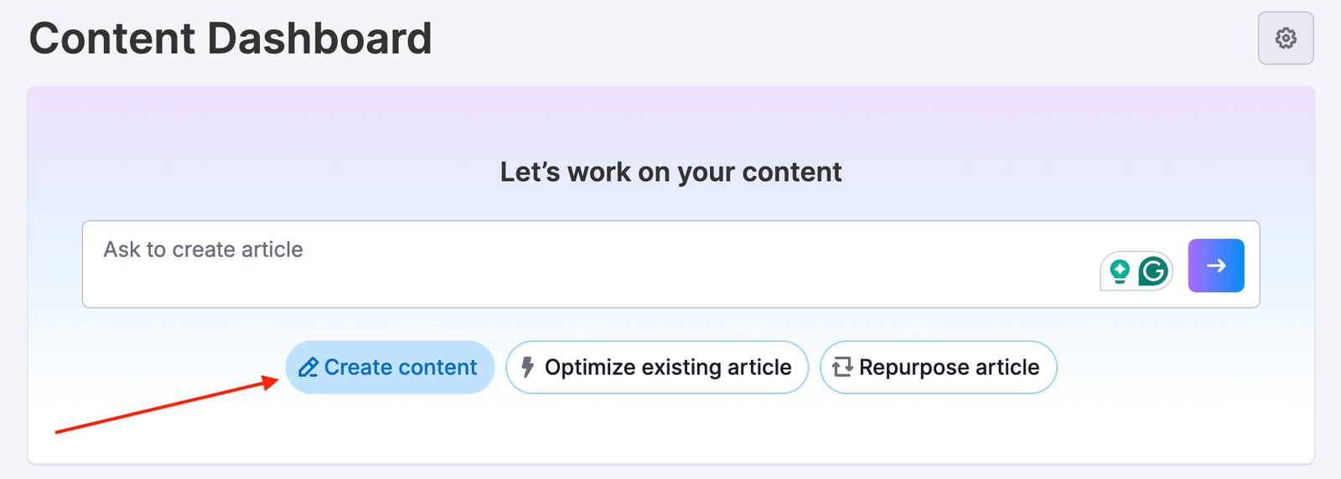Click the 'Create content' text label
Image resolution: width=1341 pixels, height=479 pixels.
coord(401,368)
